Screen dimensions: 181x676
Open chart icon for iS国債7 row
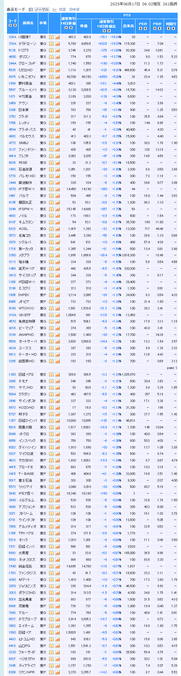click(57, 37)
